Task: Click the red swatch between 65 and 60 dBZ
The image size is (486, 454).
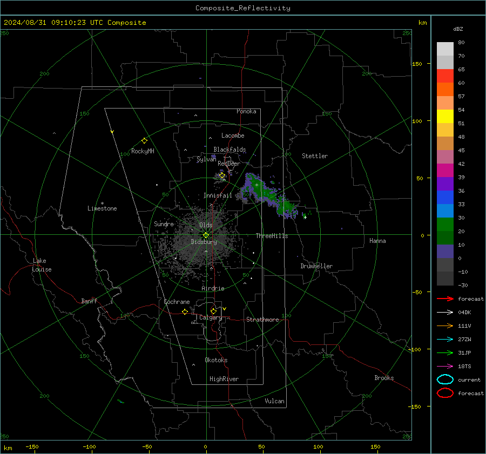Action: point(445,76)
